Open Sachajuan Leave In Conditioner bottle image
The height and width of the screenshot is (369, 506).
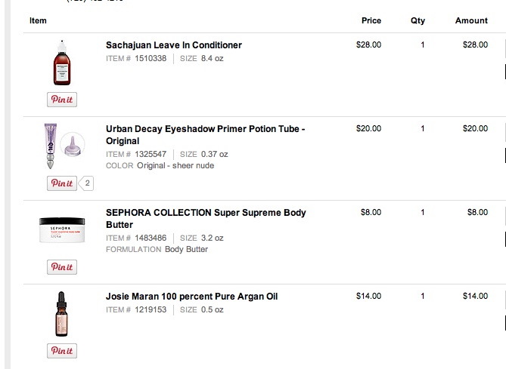(61, 65)
